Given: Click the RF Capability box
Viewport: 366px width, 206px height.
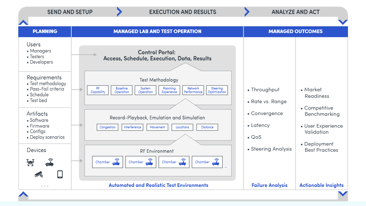Looking at the screenshot, I should click(x=98, y=90).
